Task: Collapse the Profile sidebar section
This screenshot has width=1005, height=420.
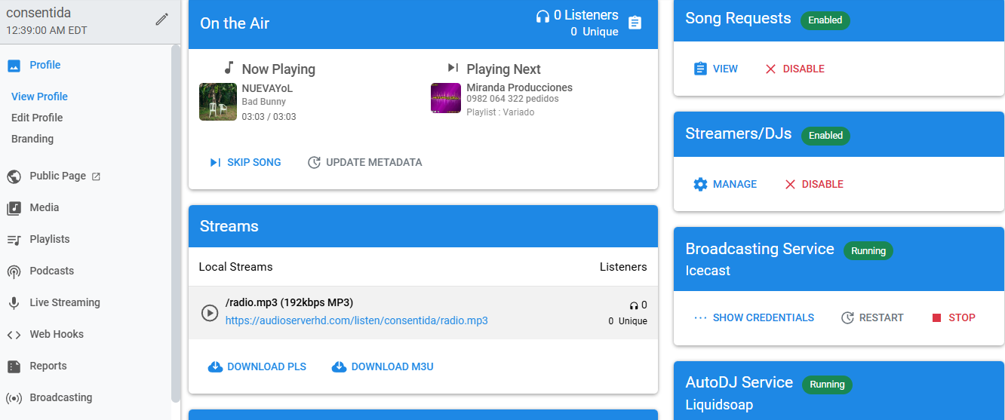Action: (x=45, y=65)
